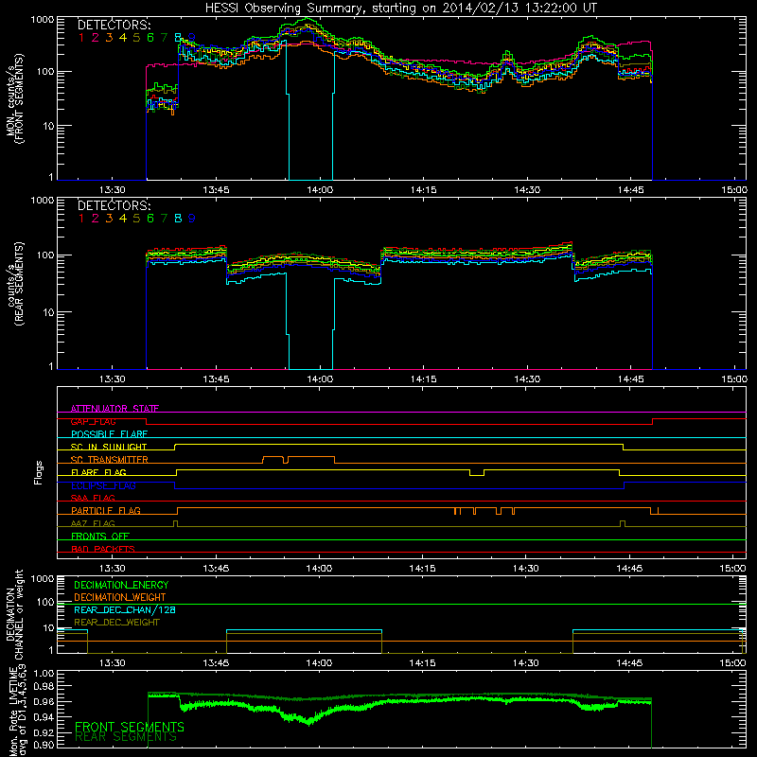Select magenta detector 2 in the front segments legend

(96, 38)
